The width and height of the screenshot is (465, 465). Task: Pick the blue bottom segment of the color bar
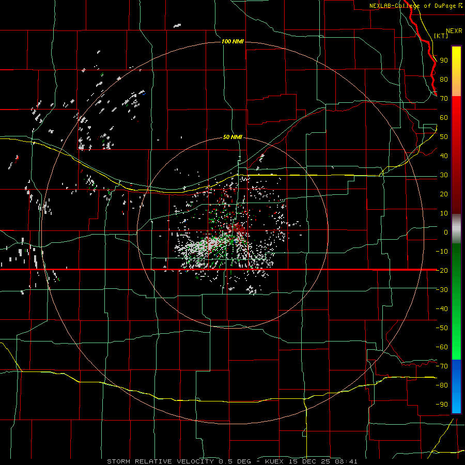456,386
